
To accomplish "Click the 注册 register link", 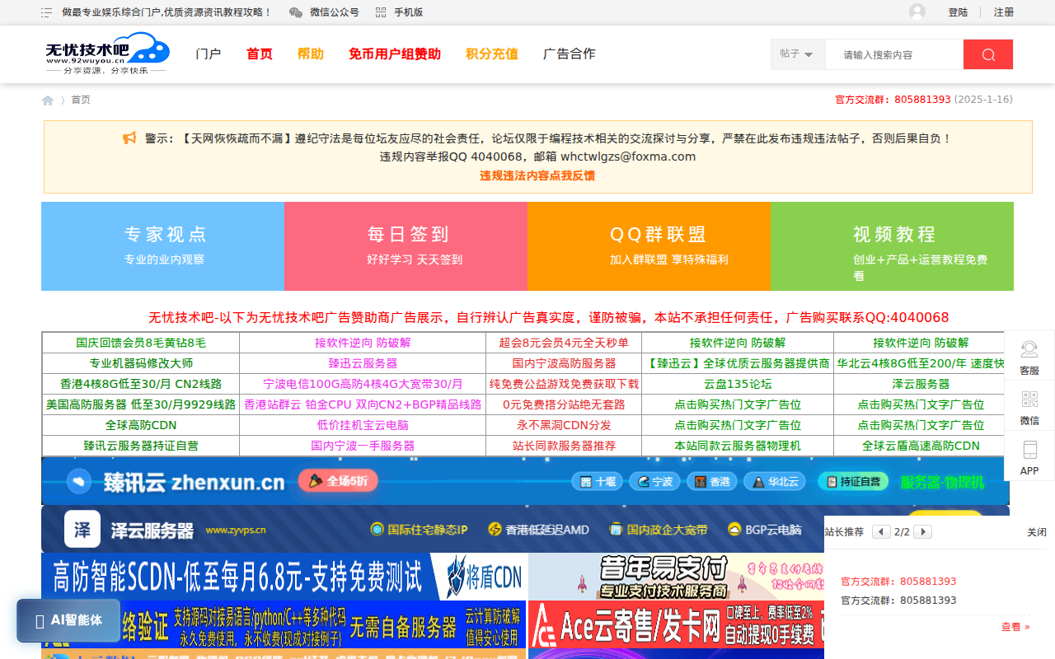I will click(x=1003, y=12).
